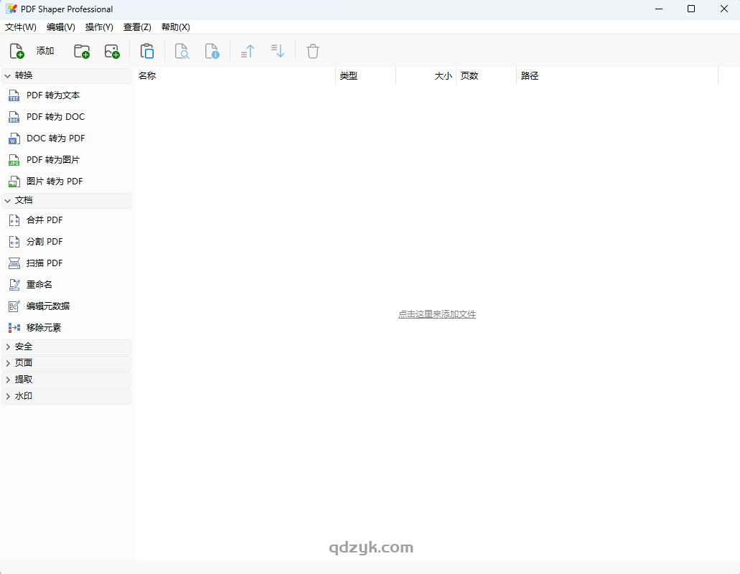The width and height of the screenshot is (740, 574).
Task: Open the document preview icon
Action: click(x=182, y=50)
